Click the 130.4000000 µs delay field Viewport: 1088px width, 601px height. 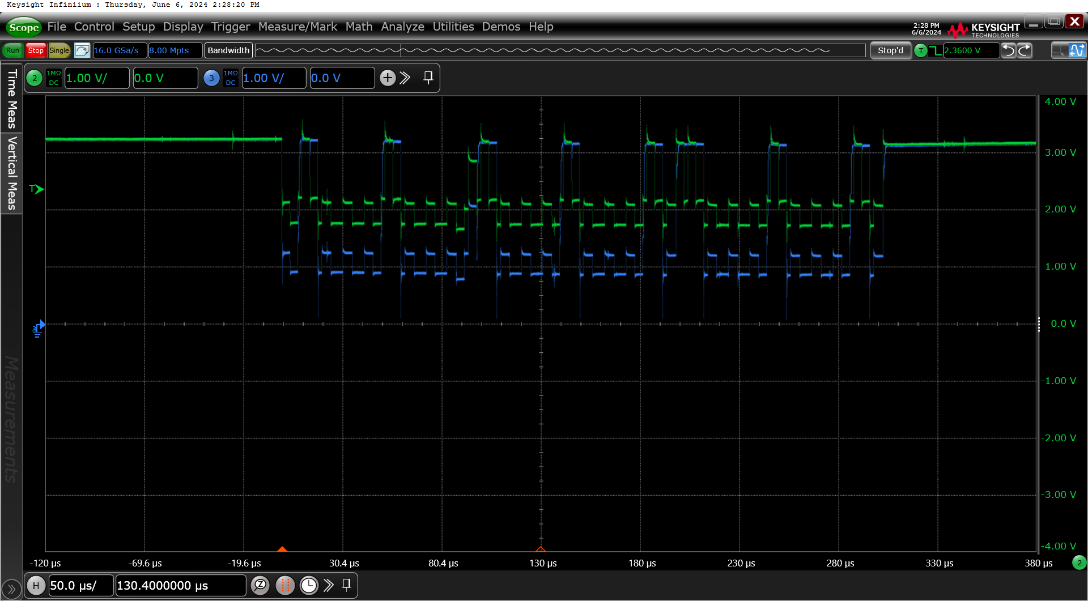180,586
